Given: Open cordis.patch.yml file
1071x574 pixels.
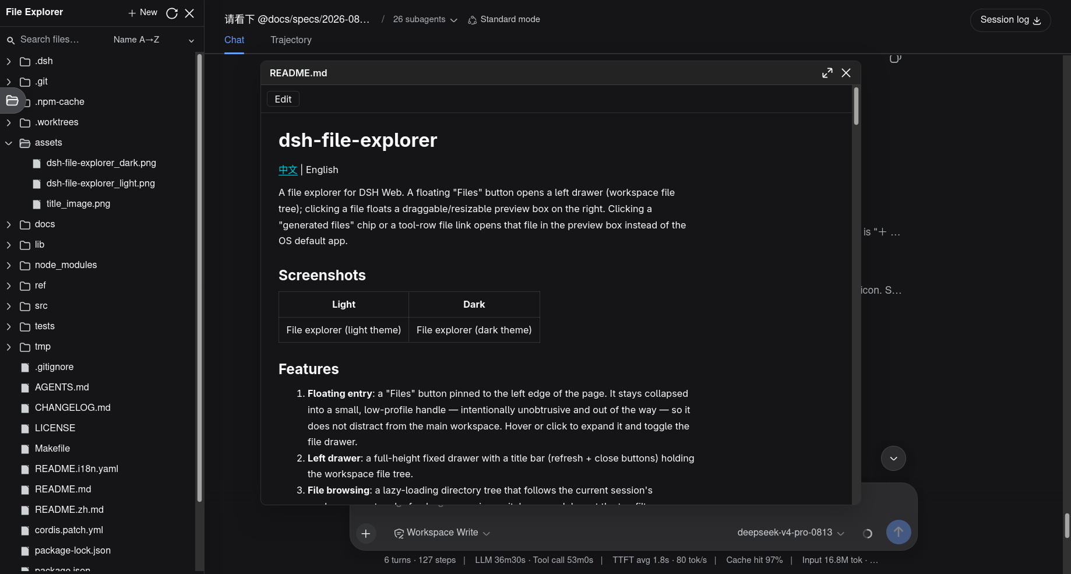Looking at the screenshot, I should point(69,530).
